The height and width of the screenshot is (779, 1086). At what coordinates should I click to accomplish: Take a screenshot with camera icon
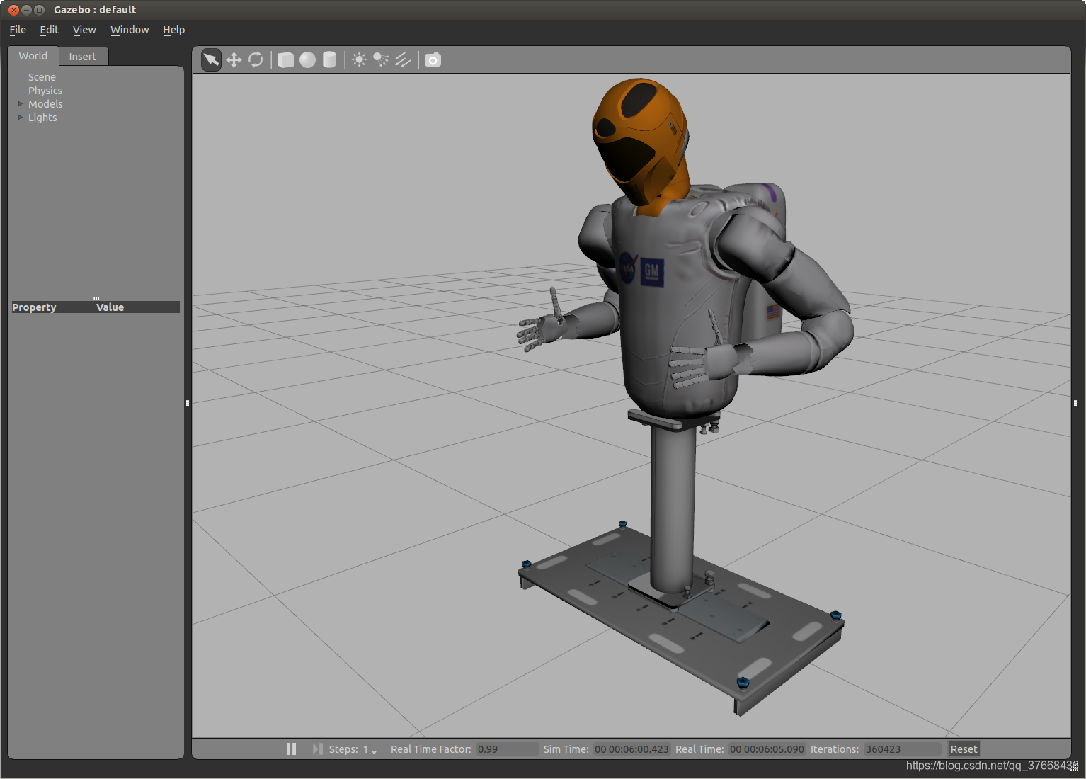[433, 60]
